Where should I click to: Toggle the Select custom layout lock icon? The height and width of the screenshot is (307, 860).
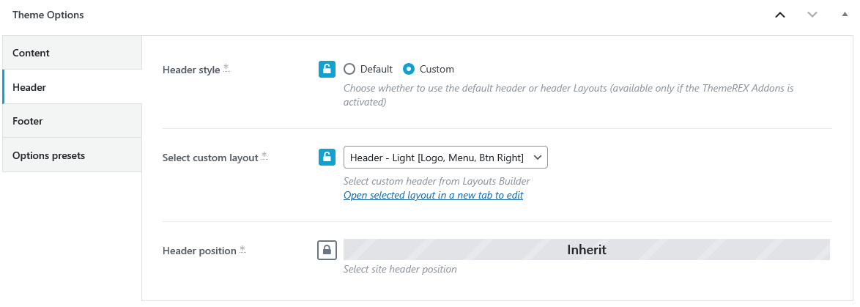[x=327, y=157]
